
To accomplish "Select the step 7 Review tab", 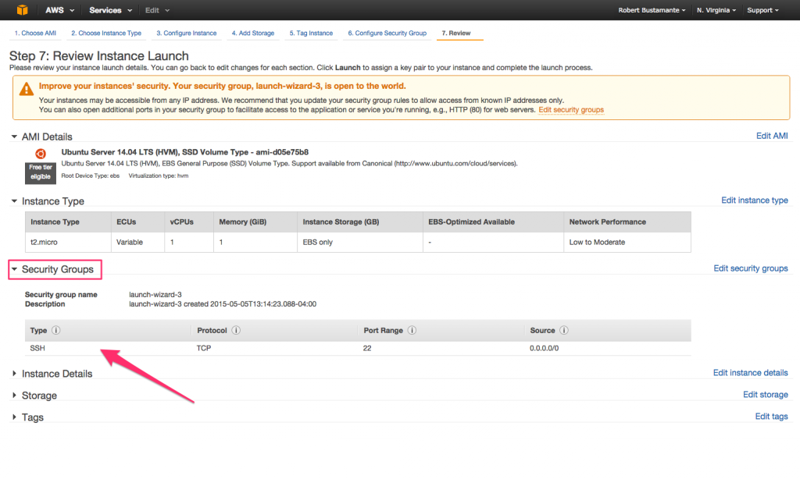I will (x=456, y=33).
